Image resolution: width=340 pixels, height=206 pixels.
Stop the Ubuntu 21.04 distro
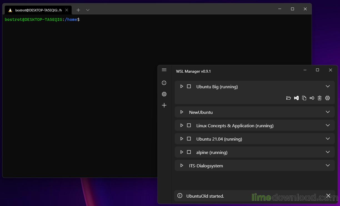[189, 139]
